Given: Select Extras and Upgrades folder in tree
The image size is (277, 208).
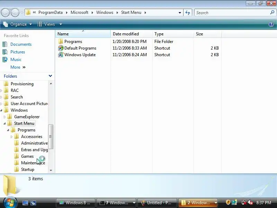Looking at the screenshot, I should click(34, 150).
